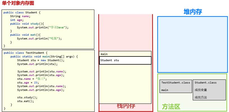Select the "public void study(){" method line

coord(27,24)
